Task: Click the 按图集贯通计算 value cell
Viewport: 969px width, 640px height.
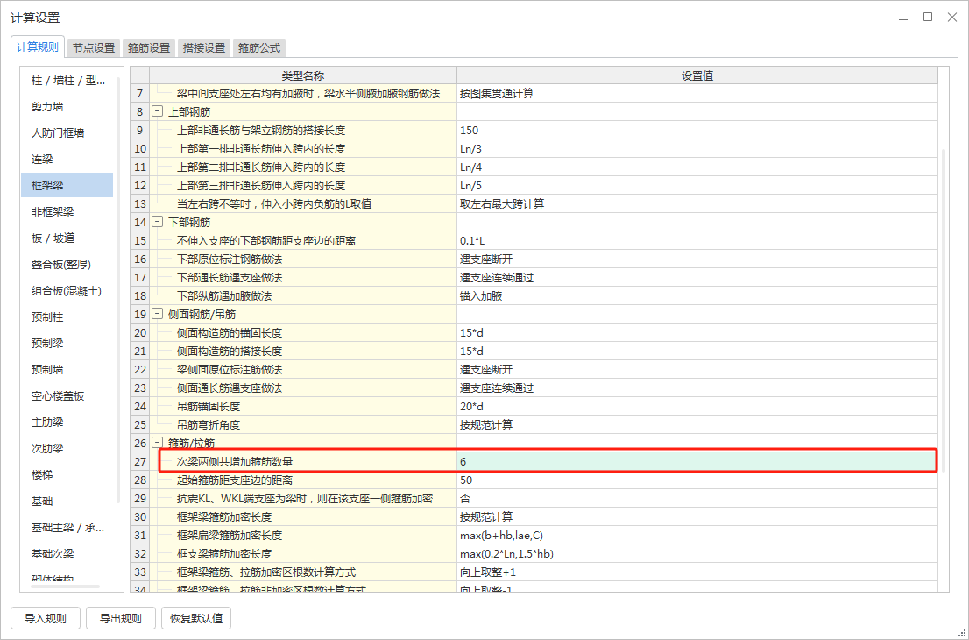Action: pos(697,94)
